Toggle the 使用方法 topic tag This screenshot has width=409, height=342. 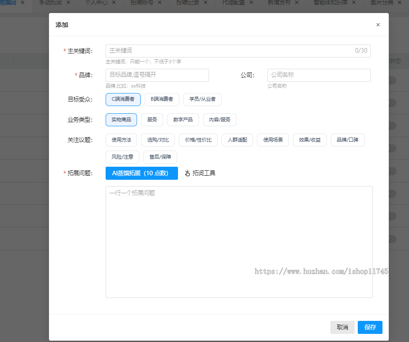click(121, 140)
